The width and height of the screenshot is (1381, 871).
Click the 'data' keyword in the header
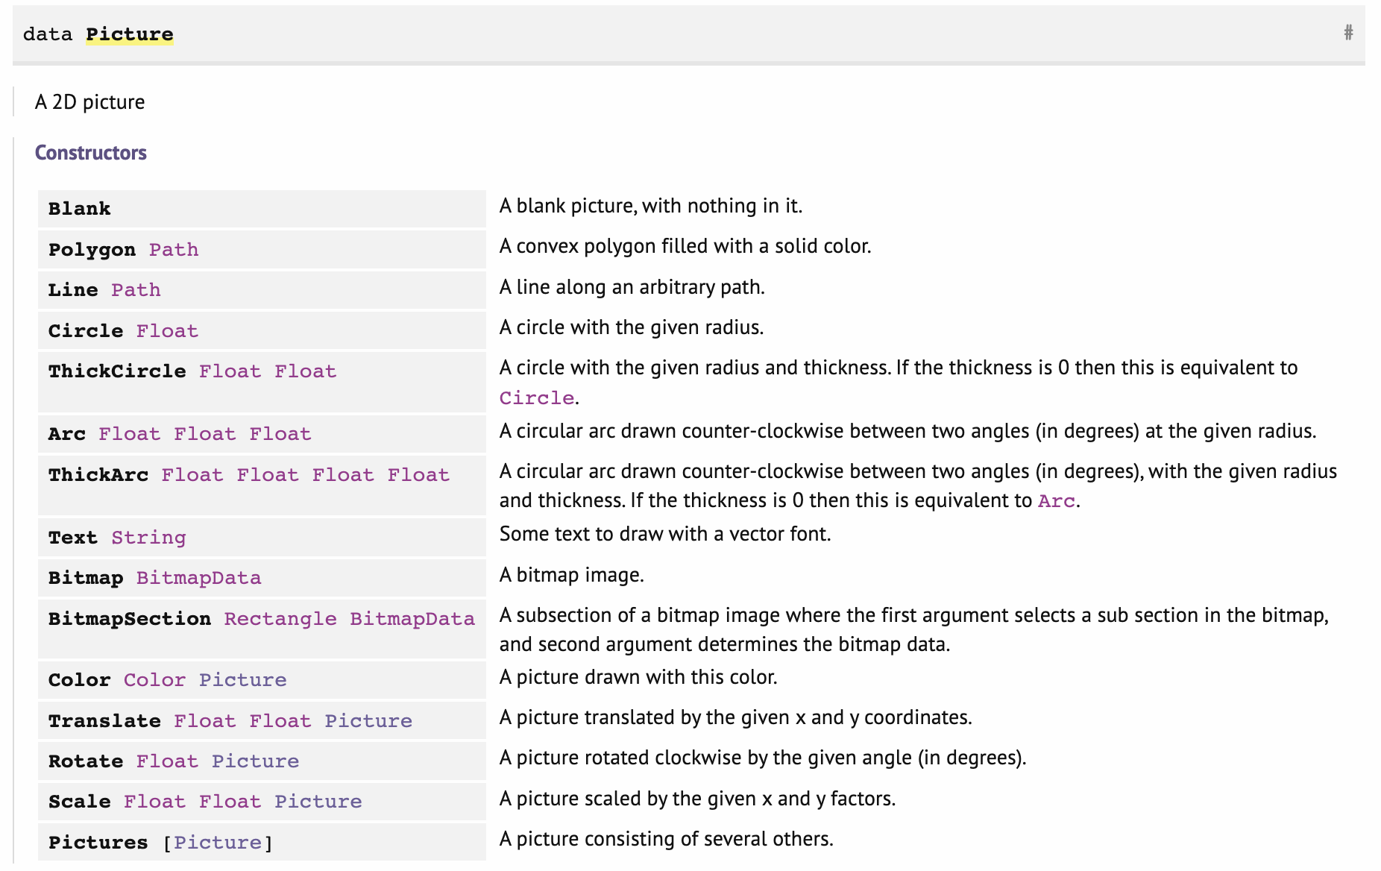(x=48, y=34)
